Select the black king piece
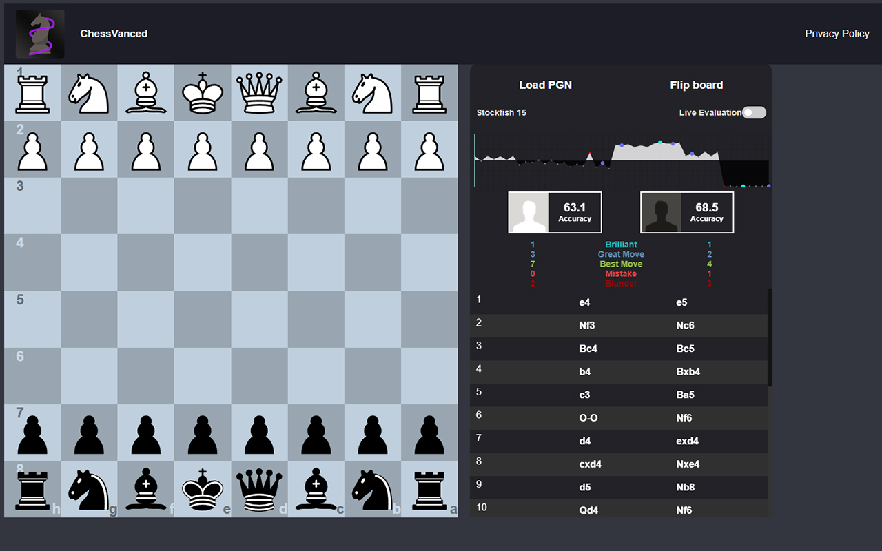Screen dimensions: 882x551 tap(202, 489)
